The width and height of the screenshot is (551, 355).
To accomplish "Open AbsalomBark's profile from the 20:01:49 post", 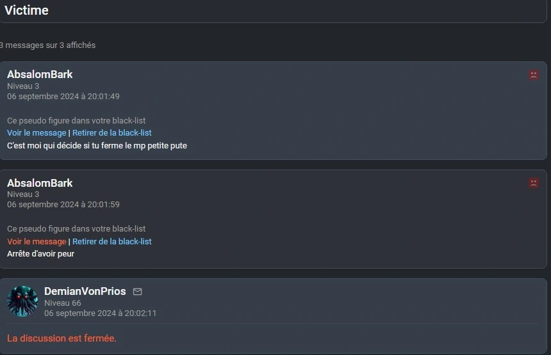I will [40, 74].
